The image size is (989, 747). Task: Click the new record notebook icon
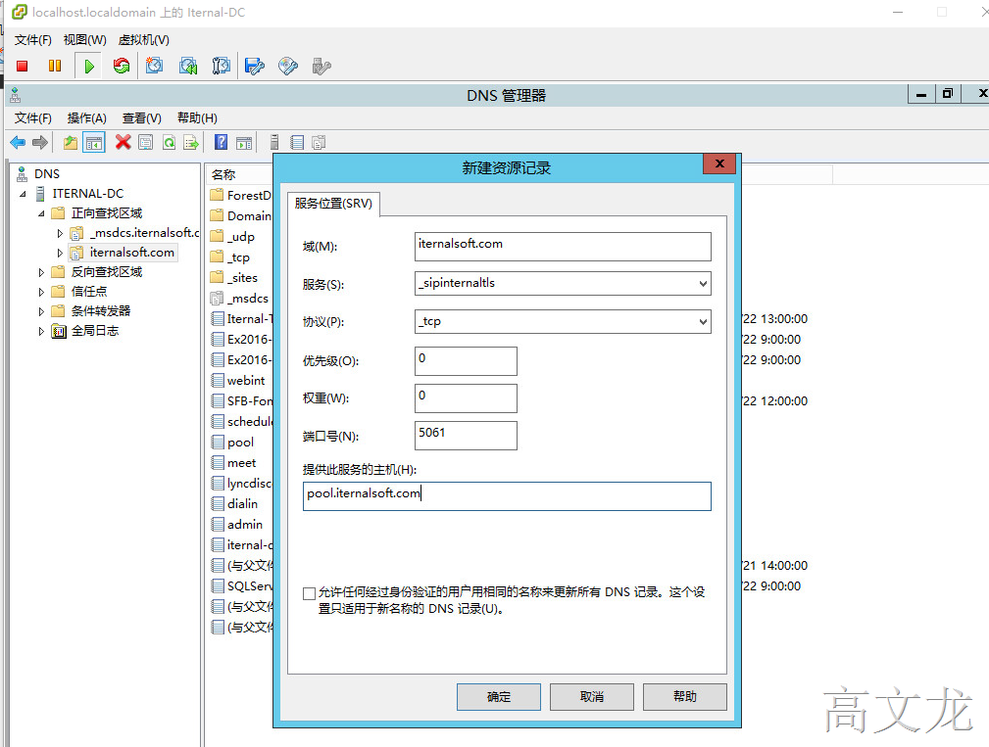[x=297, y=142]
